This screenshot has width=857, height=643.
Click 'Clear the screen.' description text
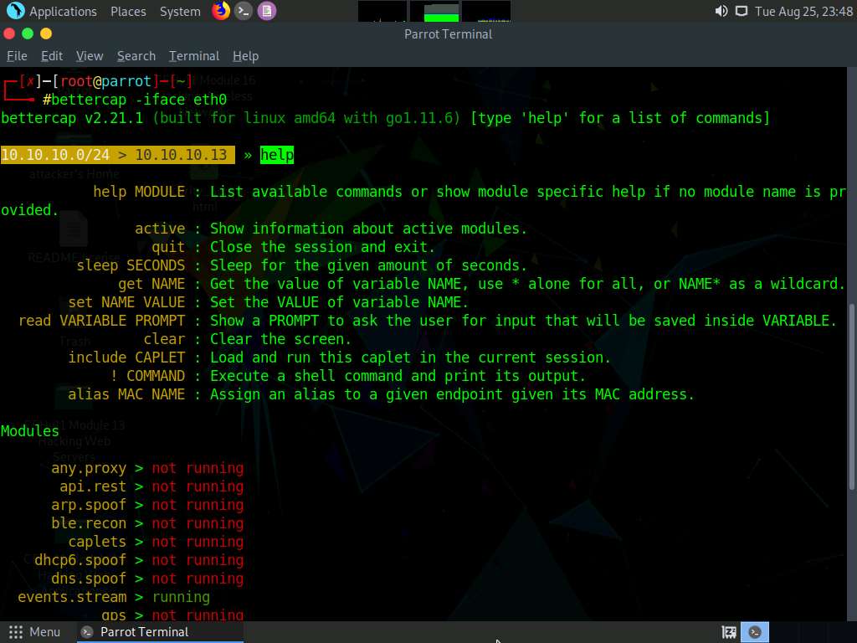(280, 339)
